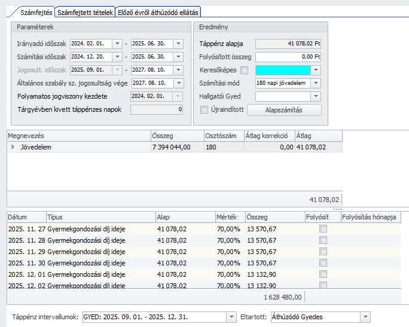
Task: Click the cyan Keresőképes field
Action: pos(283,70)
